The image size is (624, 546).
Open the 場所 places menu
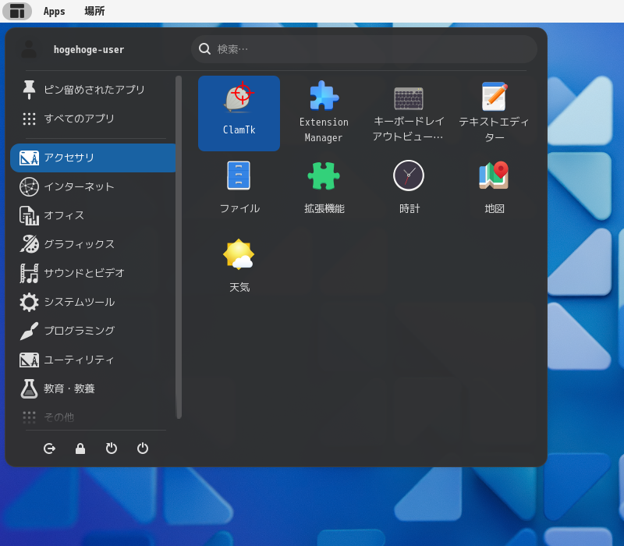click(94, 11)
